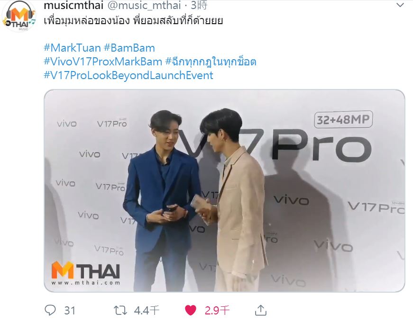Viewport: 413px width, 322px height.
Task: Open the share upload arrow icon
Action: pyautogui.click(x=260, y=310)
